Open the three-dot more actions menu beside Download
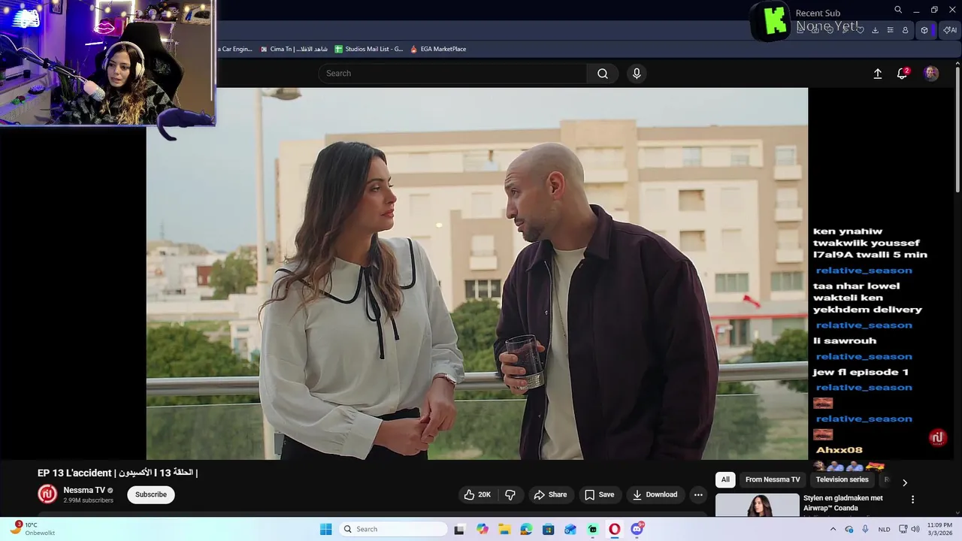Viewport: 962px width, 541px height. [x=698, y=494]
